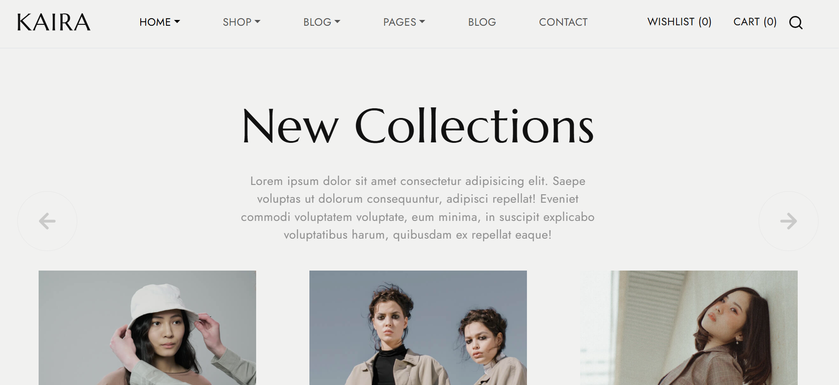Expand the HOME dropdown menu
This screenshot has width=839, height=385.
(159, 22)
